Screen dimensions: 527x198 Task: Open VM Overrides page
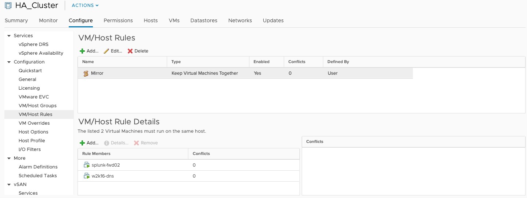(34, 123)
